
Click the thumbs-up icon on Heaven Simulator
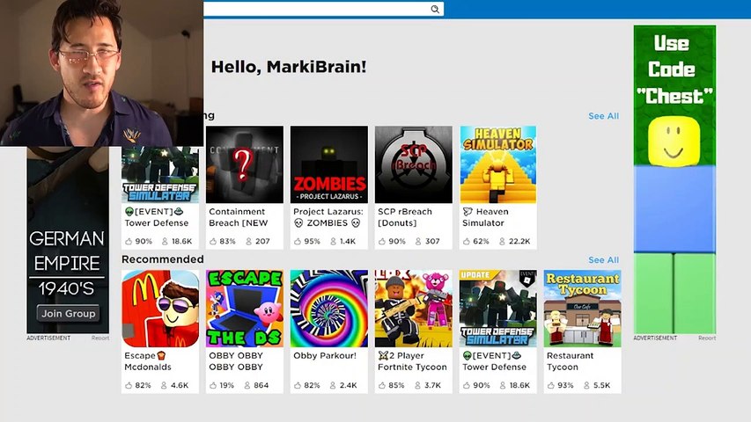pyautogui.click(x=467, y=241)
